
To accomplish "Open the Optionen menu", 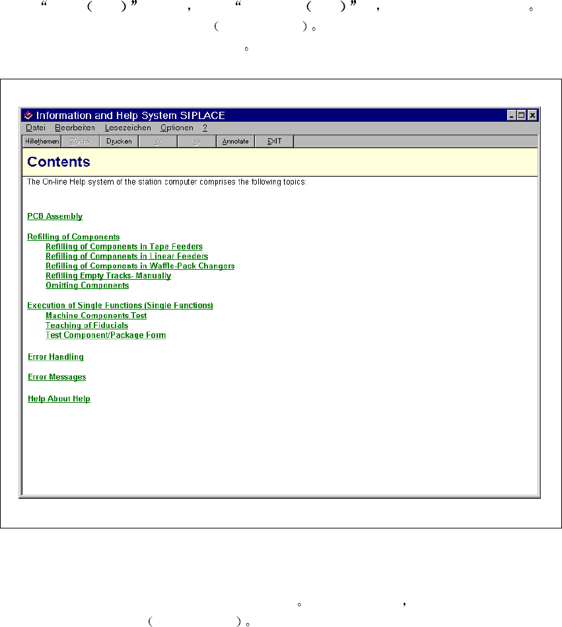I will (x=177, y=128).
